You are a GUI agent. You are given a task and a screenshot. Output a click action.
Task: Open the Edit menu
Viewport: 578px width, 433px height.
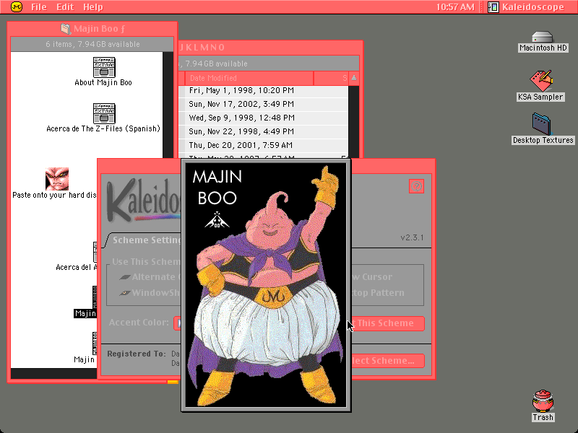coord(65,7)
